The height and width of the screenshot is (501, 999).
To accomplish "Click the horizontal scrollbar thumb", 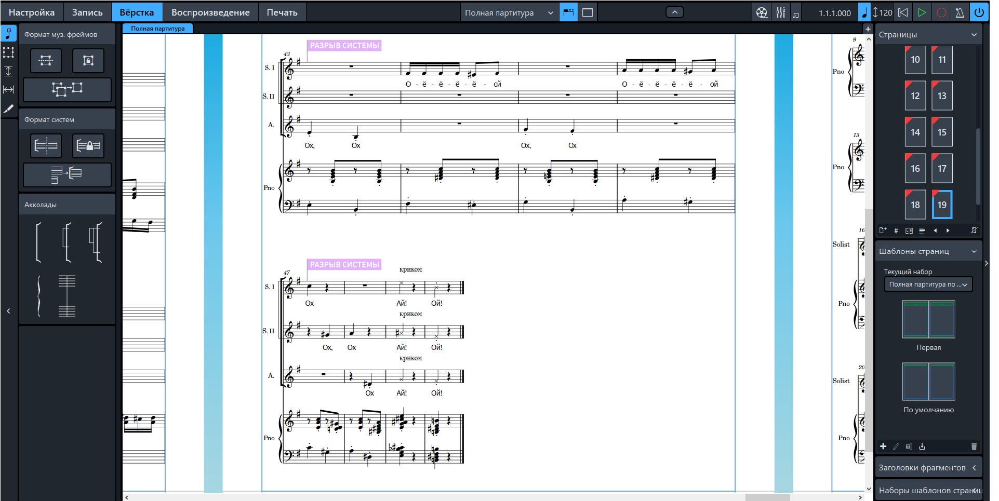I will [767, 497].
